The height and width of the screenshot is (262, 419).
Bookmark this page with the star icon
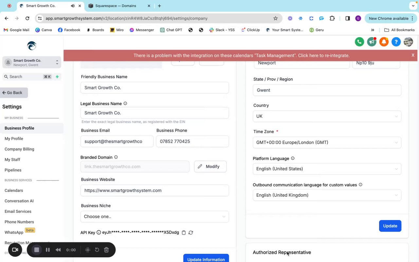(x=276, y=18)
